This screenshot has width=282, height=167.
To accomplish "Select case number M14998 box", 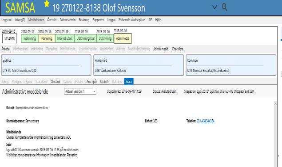I will click(x=9, y=38).
